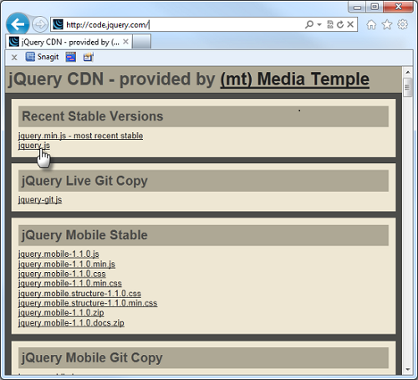Click the scrollbar down arrow
This screenshot has width=418, height=380.
click(408, 369)
